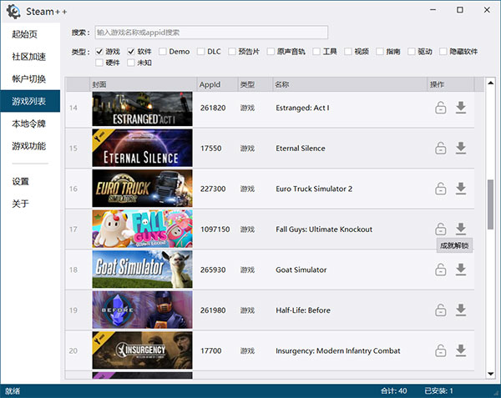Open the 关于 about page
The image size is (501, 398).
point(21,204)
